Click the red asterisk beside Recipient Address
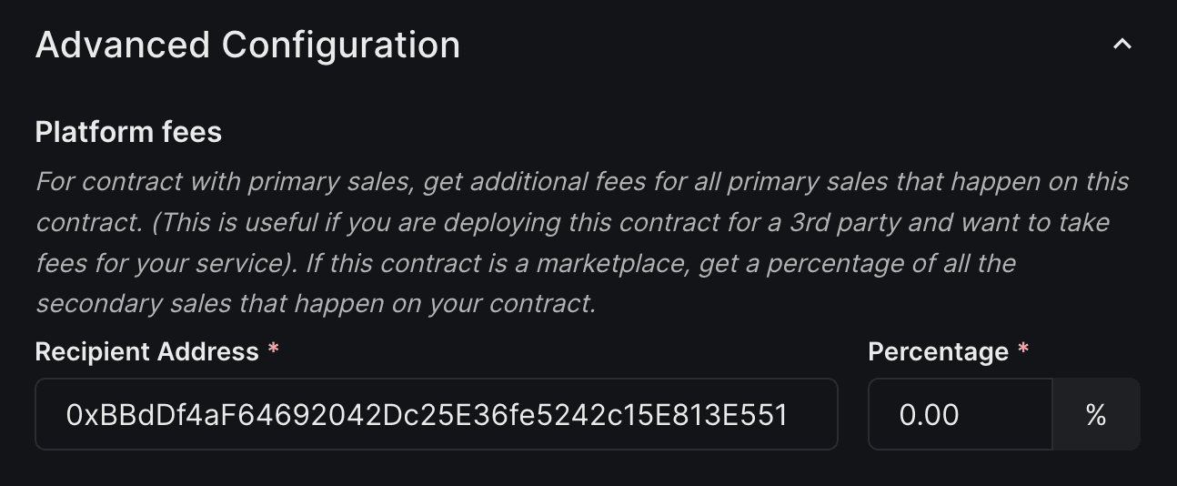This screenshot has height=486, width=1177. point(273,350)
